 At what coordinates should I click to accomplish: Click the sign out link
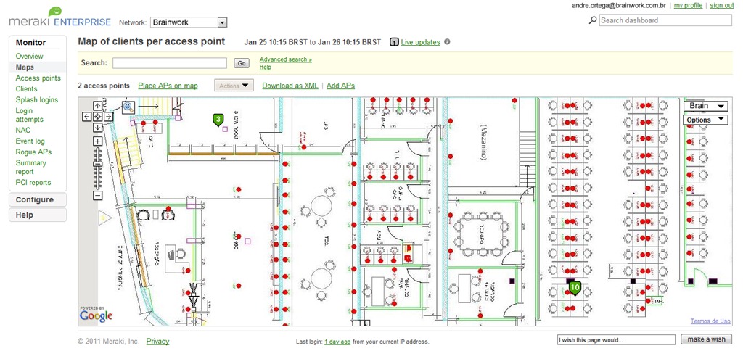(722, 5)
